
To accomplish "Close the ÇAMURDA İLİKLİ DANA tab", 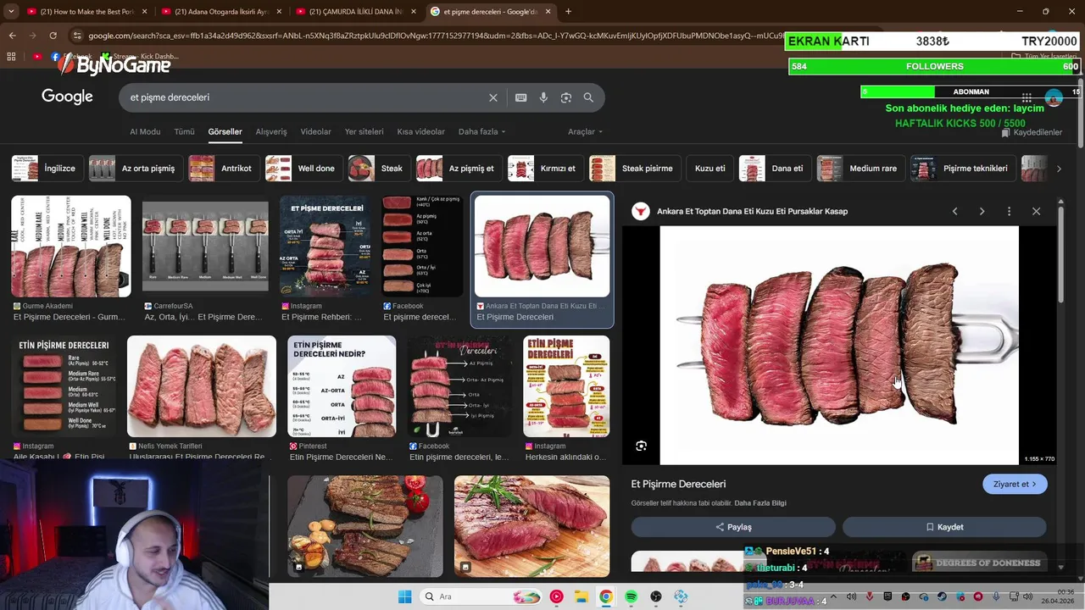I will [x=413, y=12].
